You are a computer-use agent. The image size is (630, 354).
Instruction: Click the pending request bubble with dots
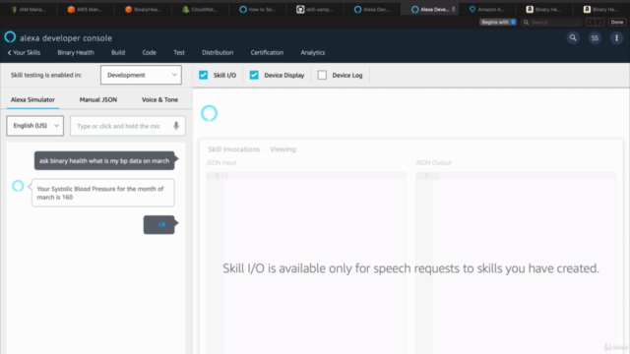pos(159,224)
